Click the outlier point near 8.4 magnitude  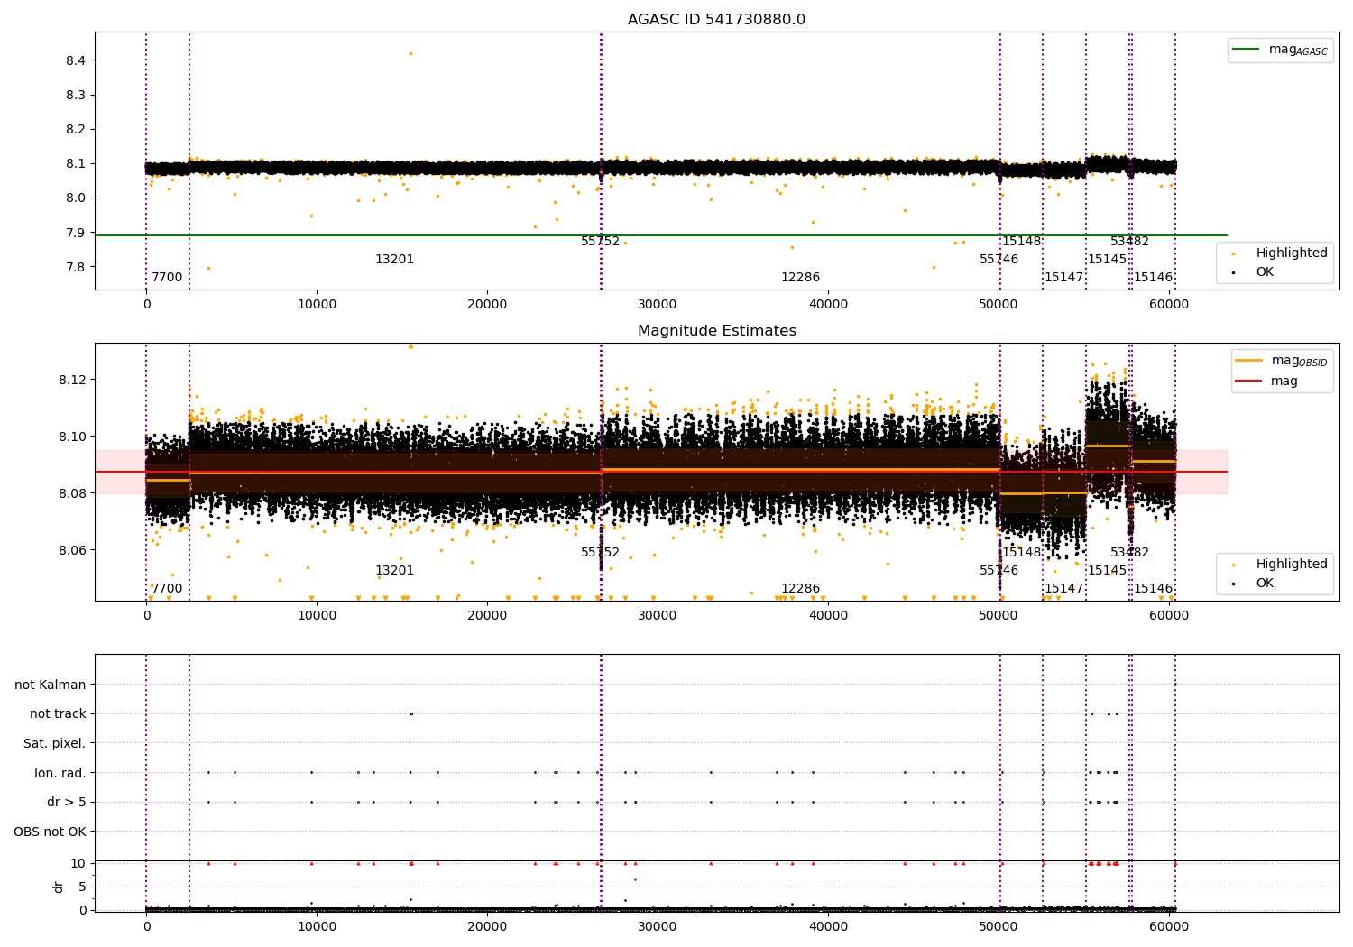point(410,53)
